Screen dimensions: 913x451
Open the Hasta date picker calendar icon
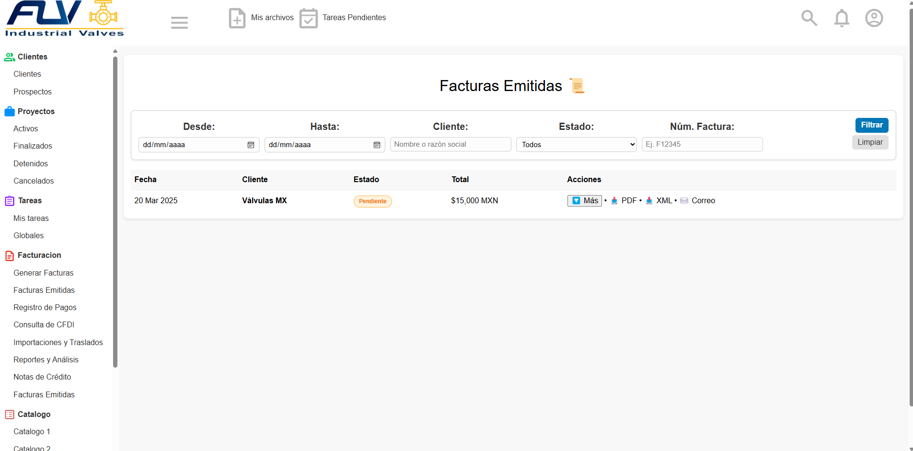(377, 145)
